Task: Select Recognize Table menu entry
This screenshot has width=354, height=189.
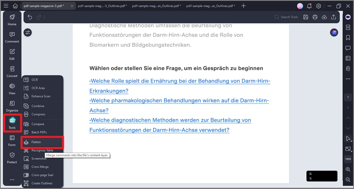Action: pyautogui.click(x=42, y=150)
